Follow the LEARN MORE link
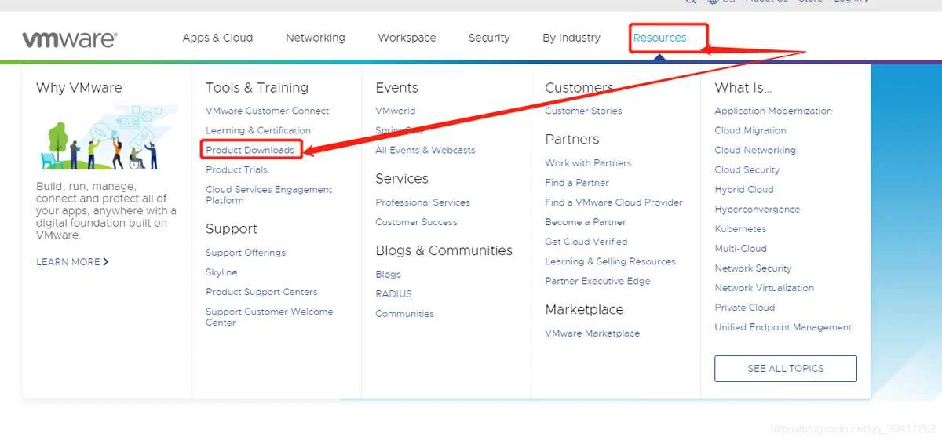 tap(72, 262)
